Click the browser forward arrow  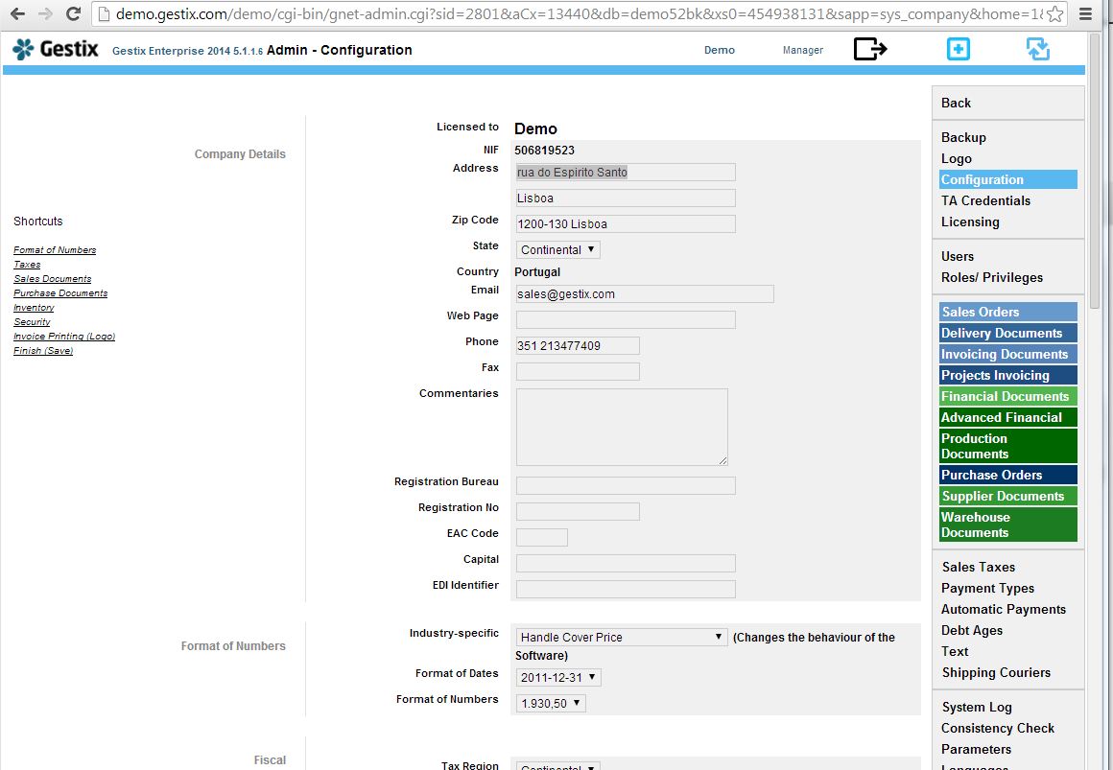[x=45, y=13]
